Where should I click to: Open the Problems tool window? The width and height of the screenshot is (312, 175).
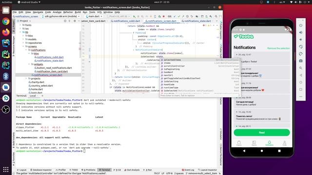(88, 170)
